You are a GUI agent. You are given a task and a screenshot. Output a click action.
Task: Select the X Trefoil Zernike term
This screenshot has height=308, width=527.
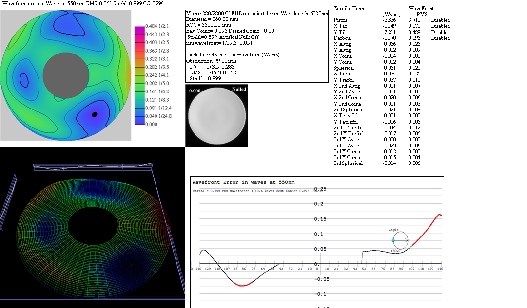point(344,74)
